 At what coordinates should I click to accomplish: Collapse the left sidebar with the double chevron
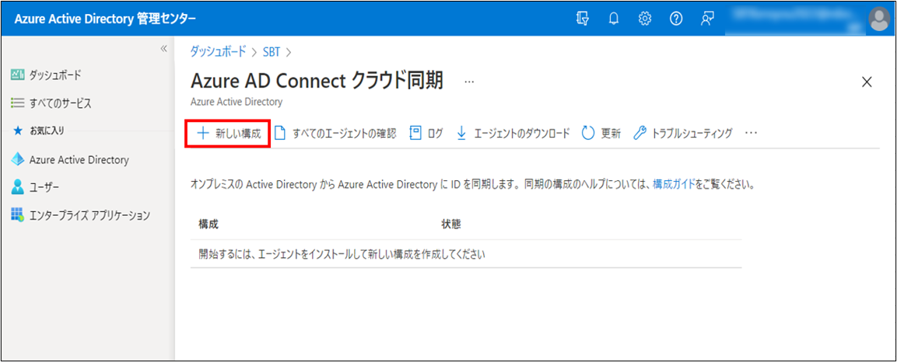coord(163,49)
